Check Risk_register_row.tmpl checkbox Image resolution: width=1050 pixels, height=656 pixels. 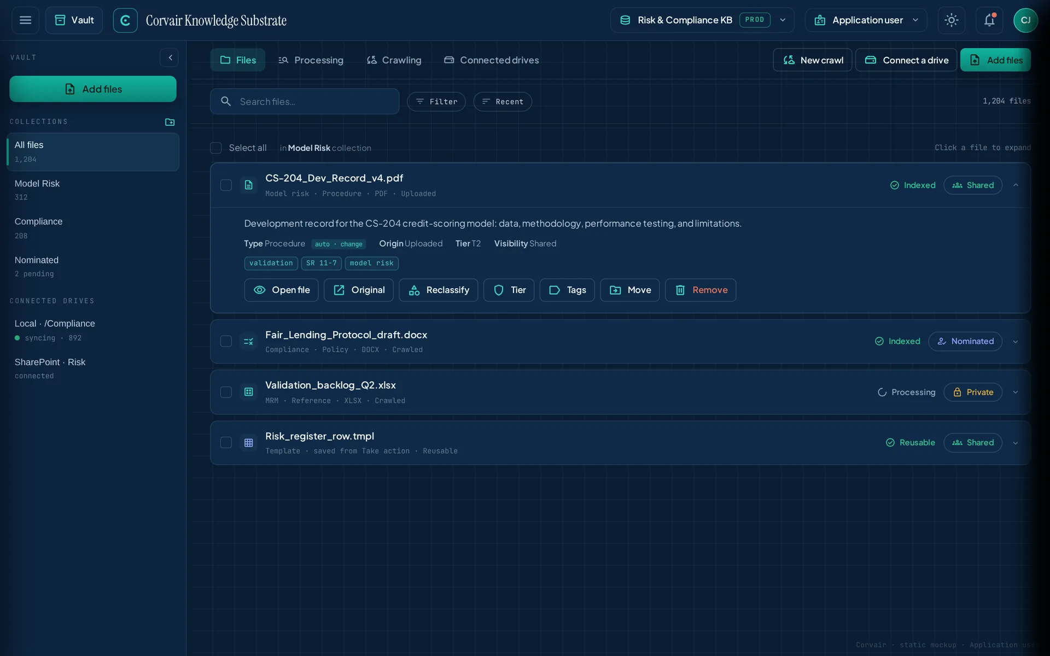[x=226, y=443]
